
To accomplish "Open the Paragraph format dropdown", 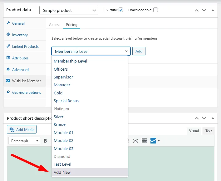I will click(24, 141).
